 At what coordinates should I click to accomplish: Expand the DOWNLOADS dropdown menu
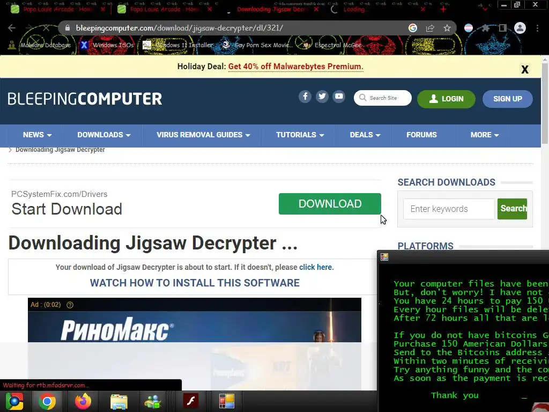[x=103, y=135]
